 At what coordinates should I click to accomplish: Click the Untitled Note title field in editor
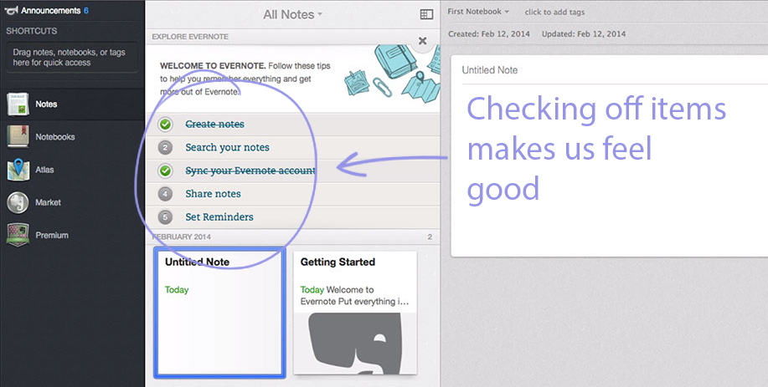click(x=490, y=70)
